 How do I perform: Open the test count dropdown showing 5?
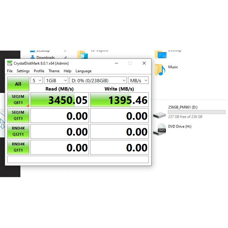(37, 80)
